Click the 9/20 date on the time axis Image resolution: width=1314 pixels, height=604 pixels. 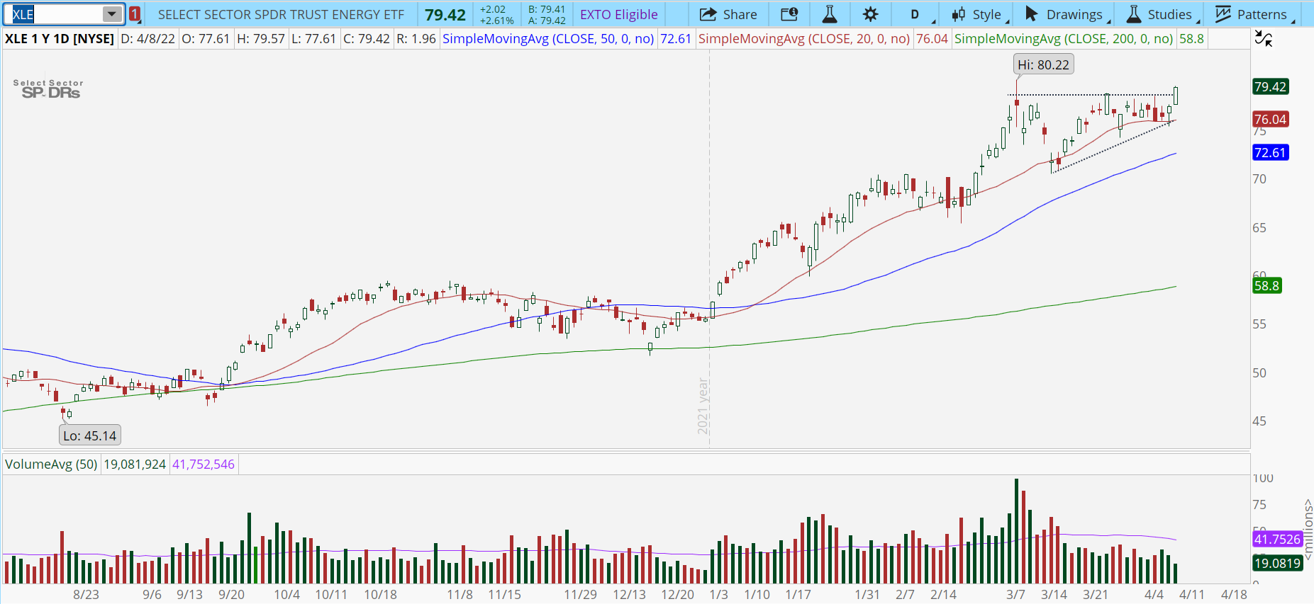tap(232, 595)
